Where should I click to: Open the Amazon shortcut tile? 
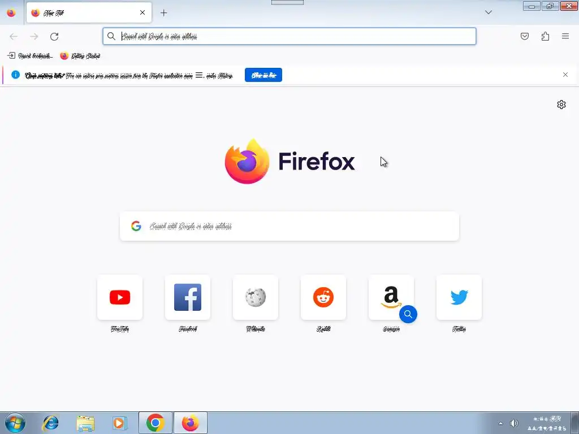[x=391, y=297]
